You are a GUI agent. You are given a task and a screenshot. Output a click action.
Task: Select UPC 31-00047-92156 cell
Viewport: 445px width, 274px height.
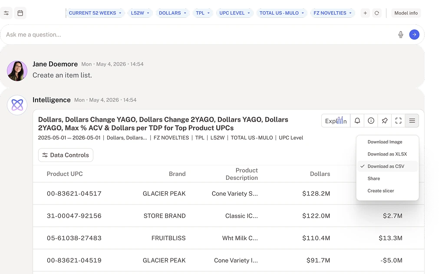click(74, 216)
